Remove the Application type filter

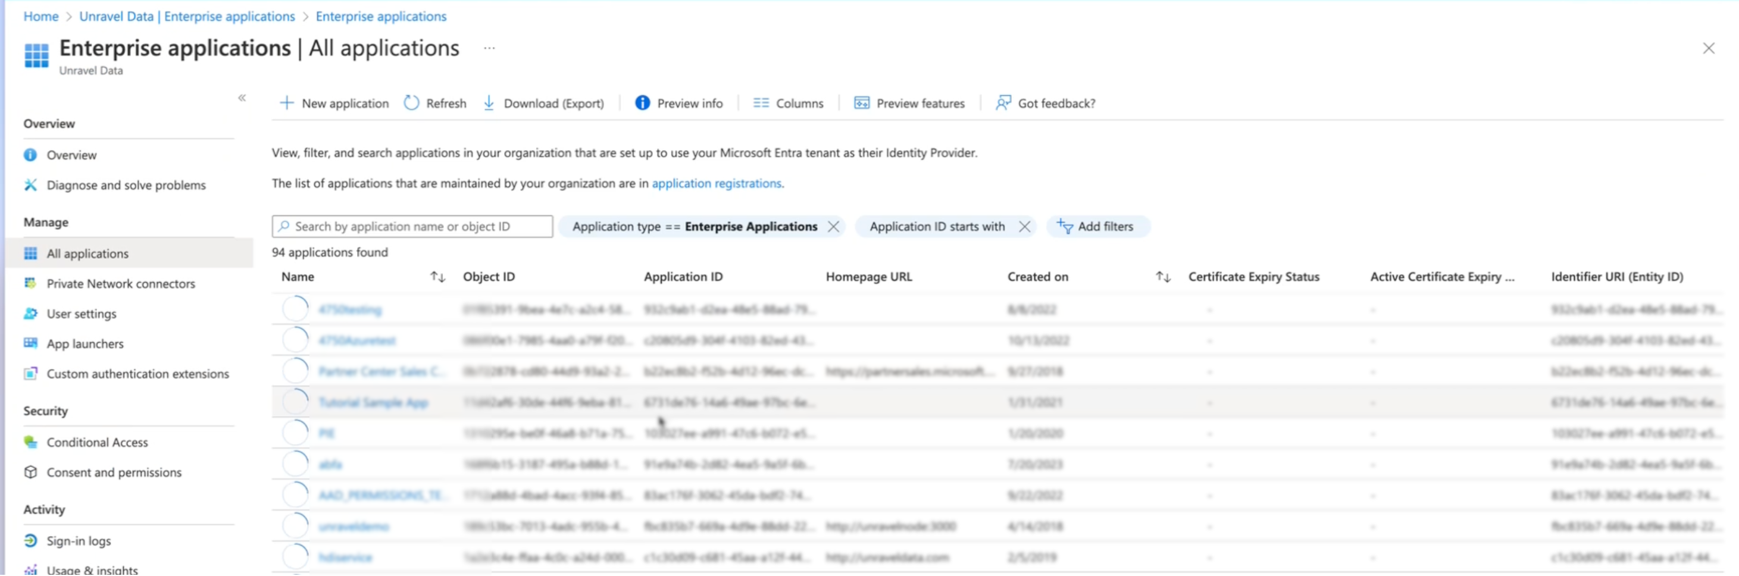tap(834, 226)
